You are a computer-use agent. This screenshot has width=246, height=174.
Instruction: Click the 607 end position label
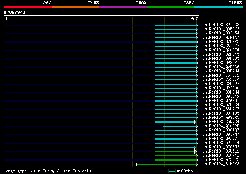tap(194, 19)
